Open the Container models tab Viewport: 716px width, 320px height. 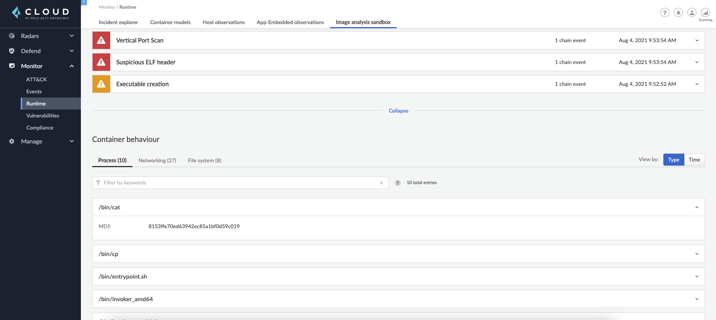coord(170,22)
